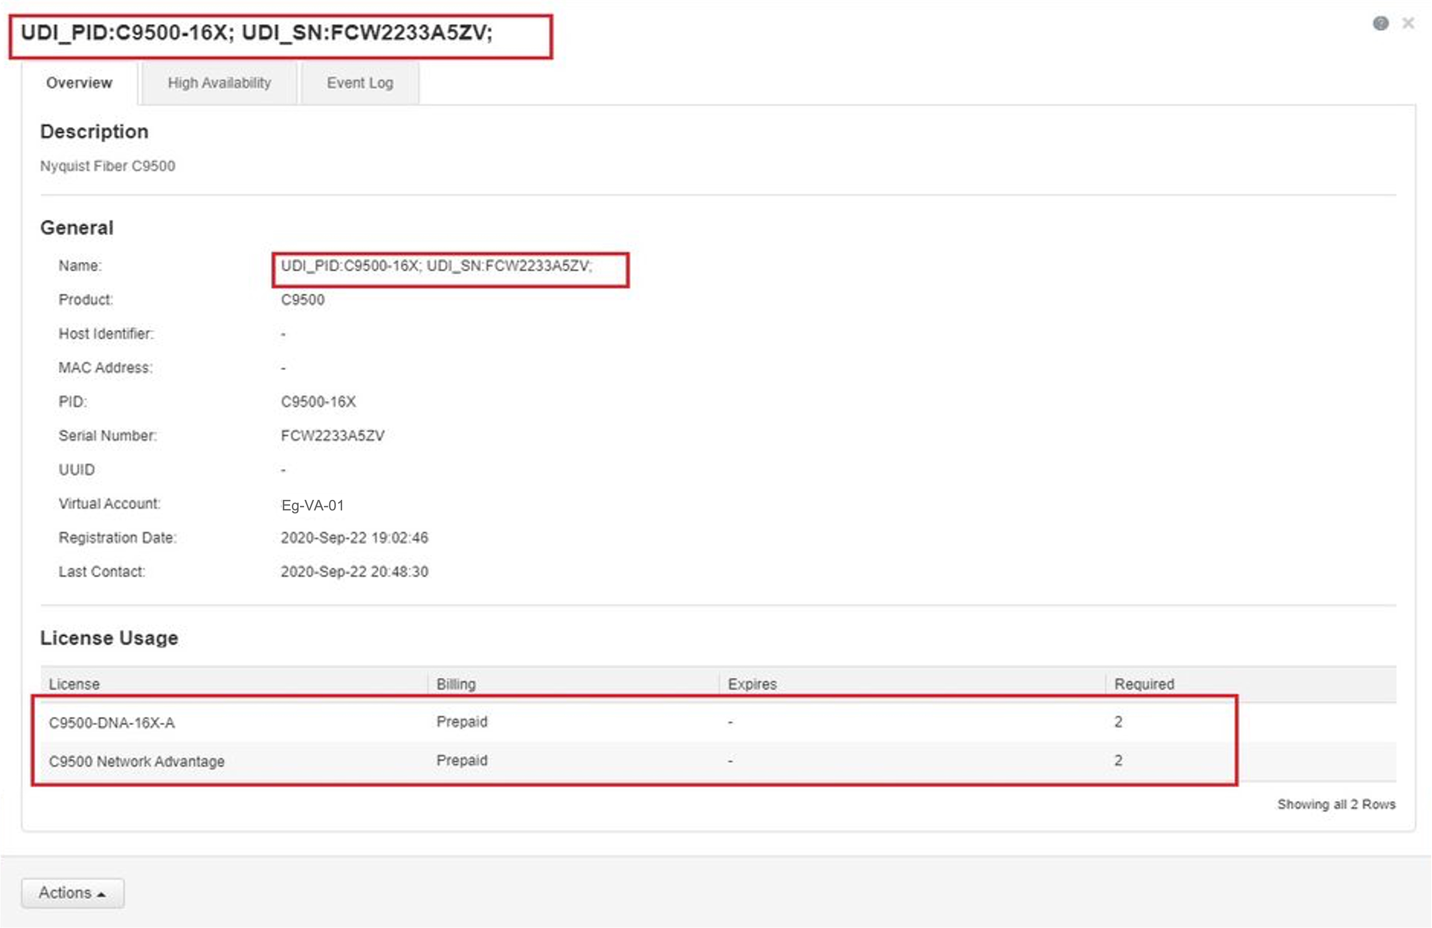Click the Expires column header
The height and width of the screenshot is (928, 1432).
coord(752,684)
